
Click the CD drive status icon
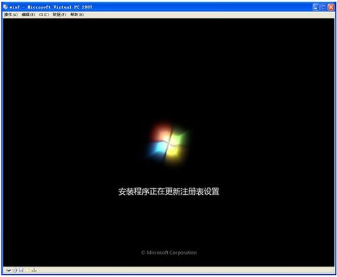(15, 270)
